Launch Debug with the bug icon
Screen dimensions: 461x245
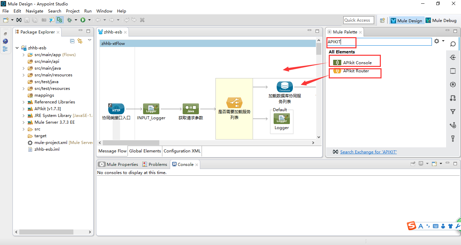70,20
